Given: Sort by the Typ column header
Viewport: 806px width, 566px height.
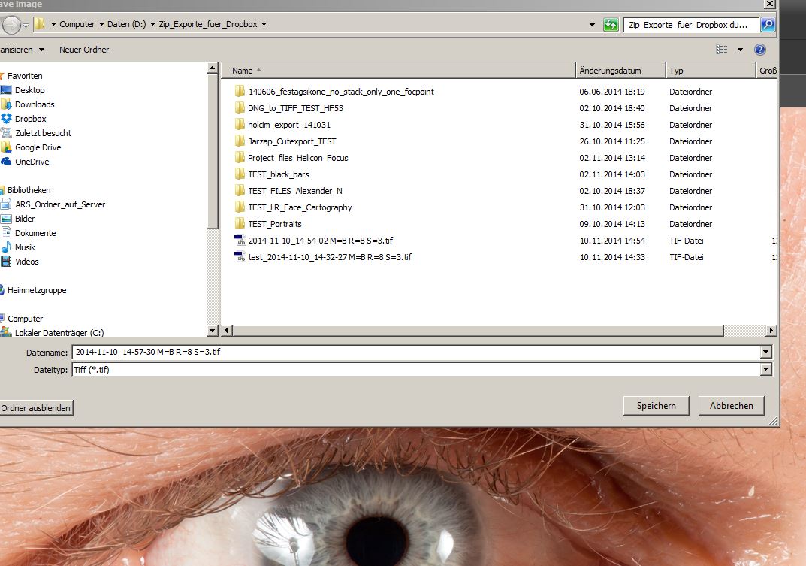Looking at the screenshot, I should [711, 71].
